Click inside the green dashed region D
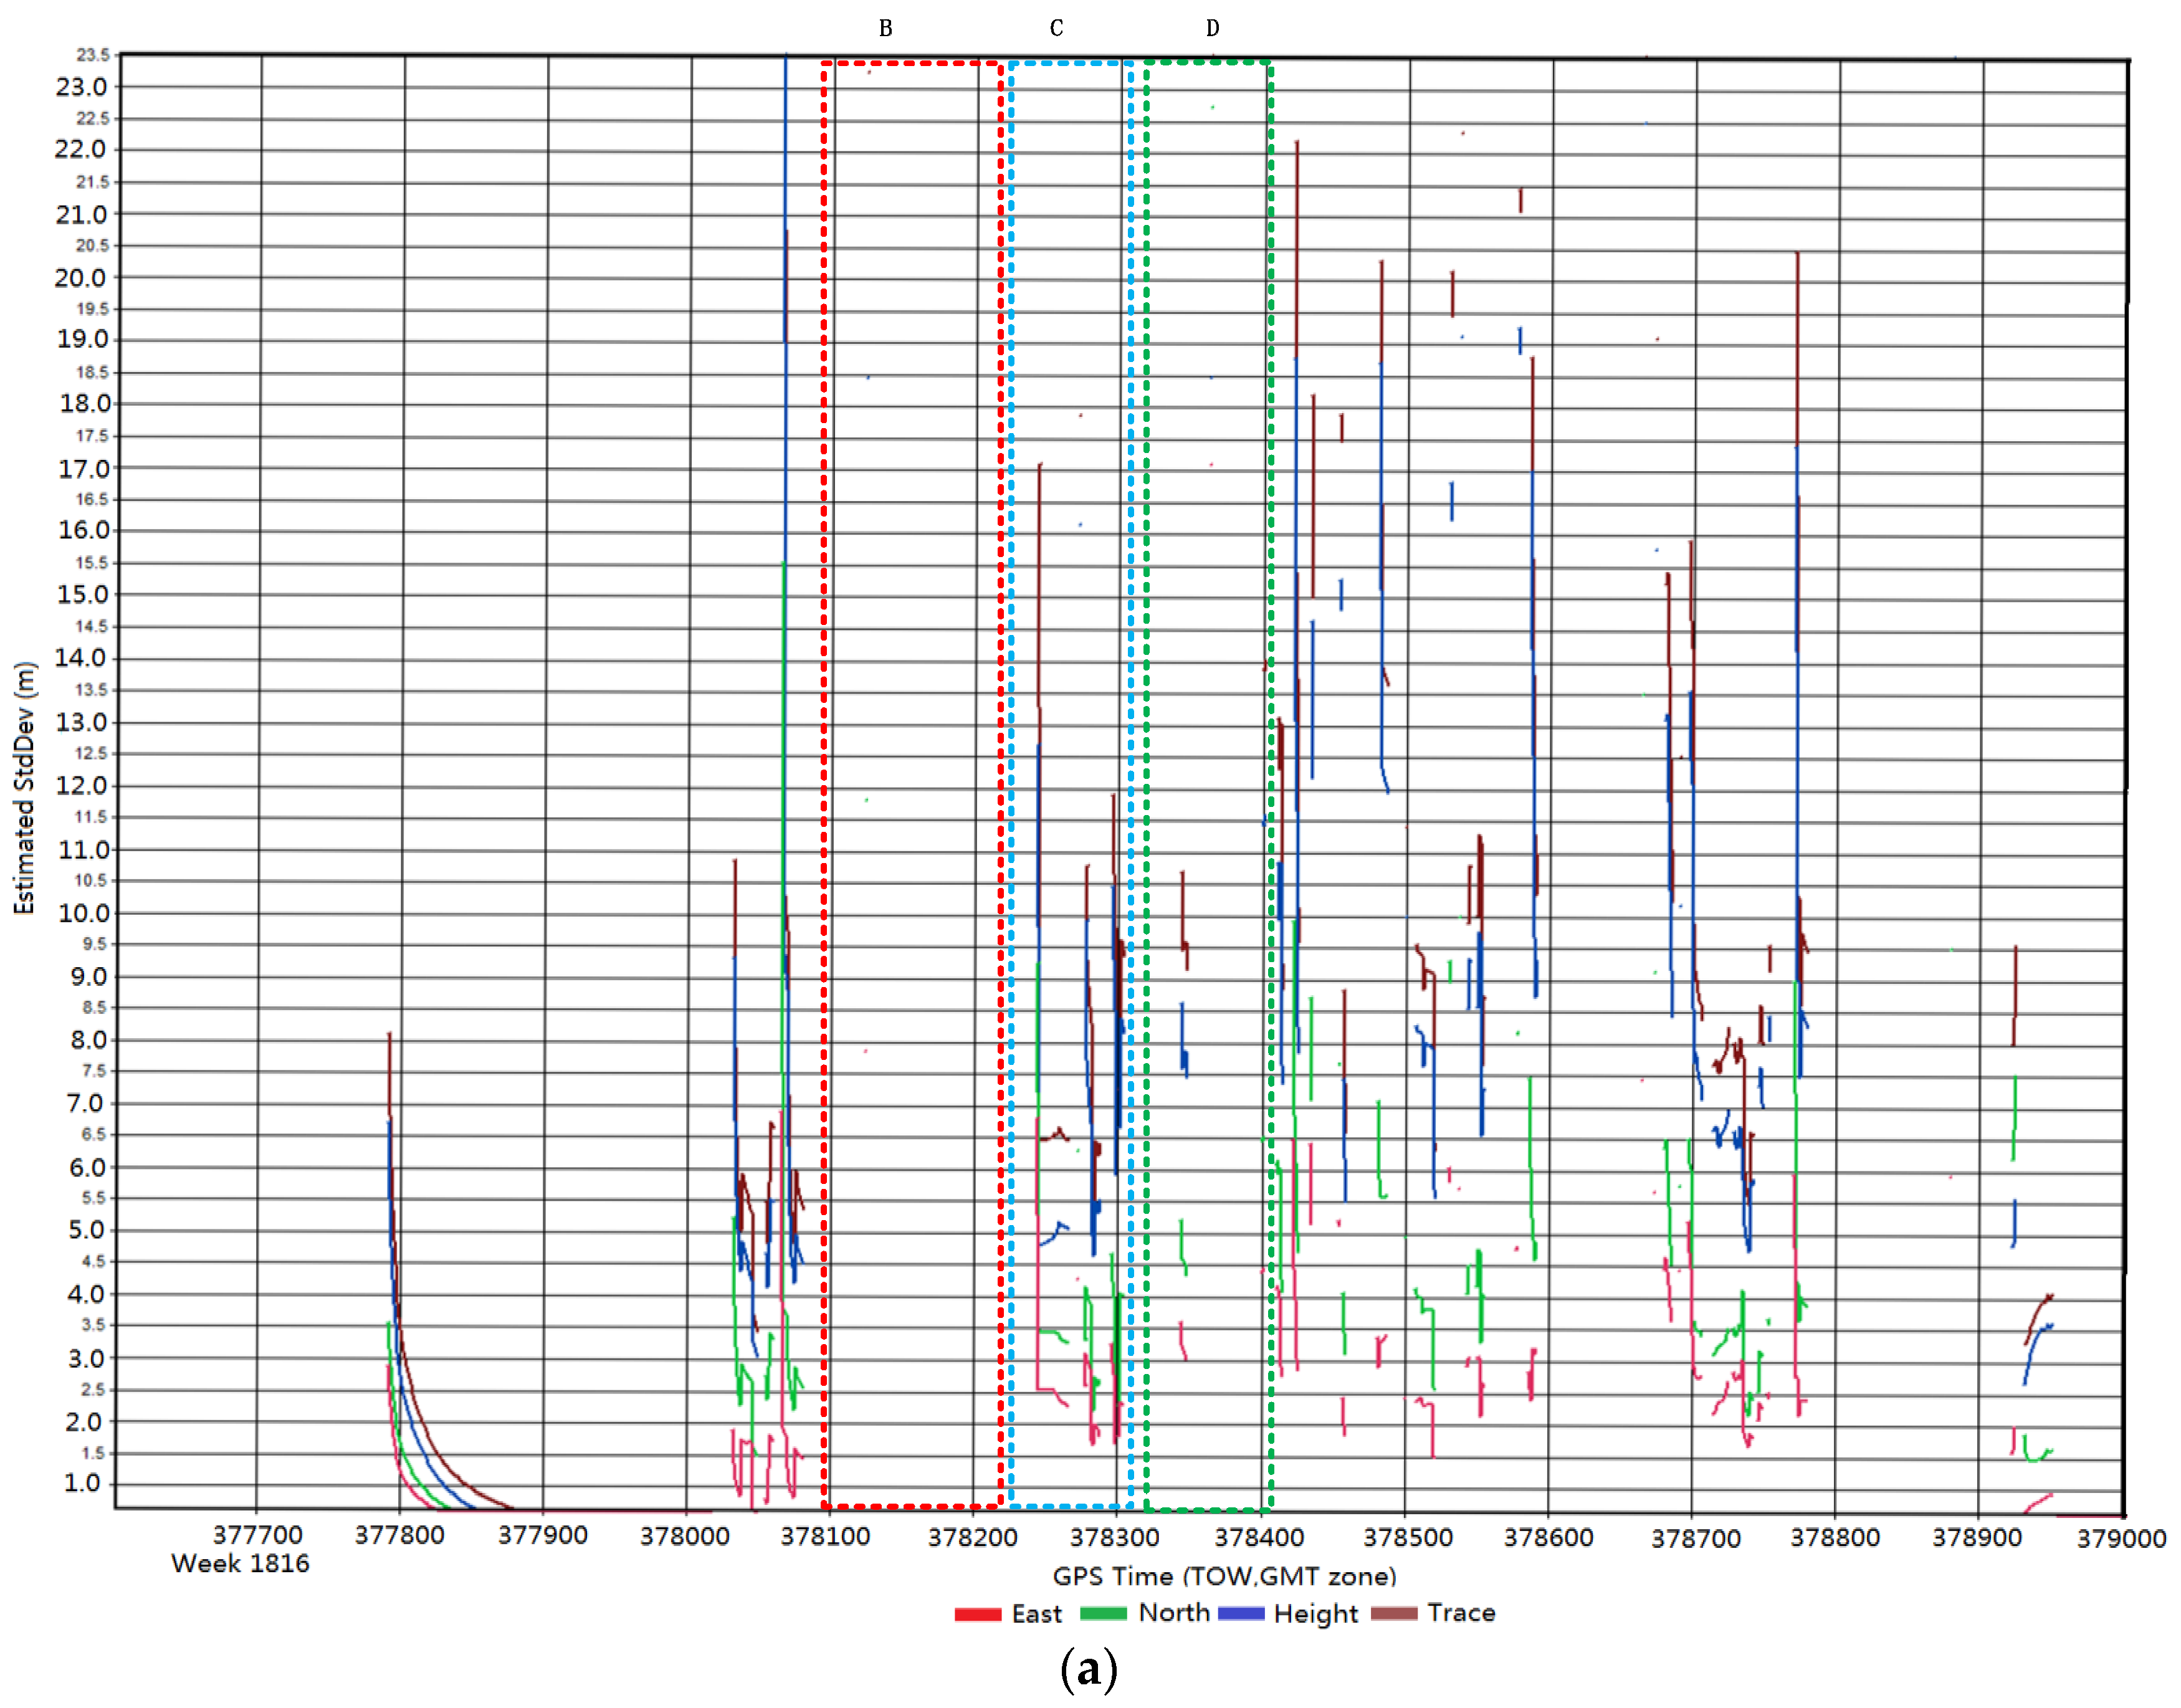The image size is (2181, 1708). (x=1208, y=700)
